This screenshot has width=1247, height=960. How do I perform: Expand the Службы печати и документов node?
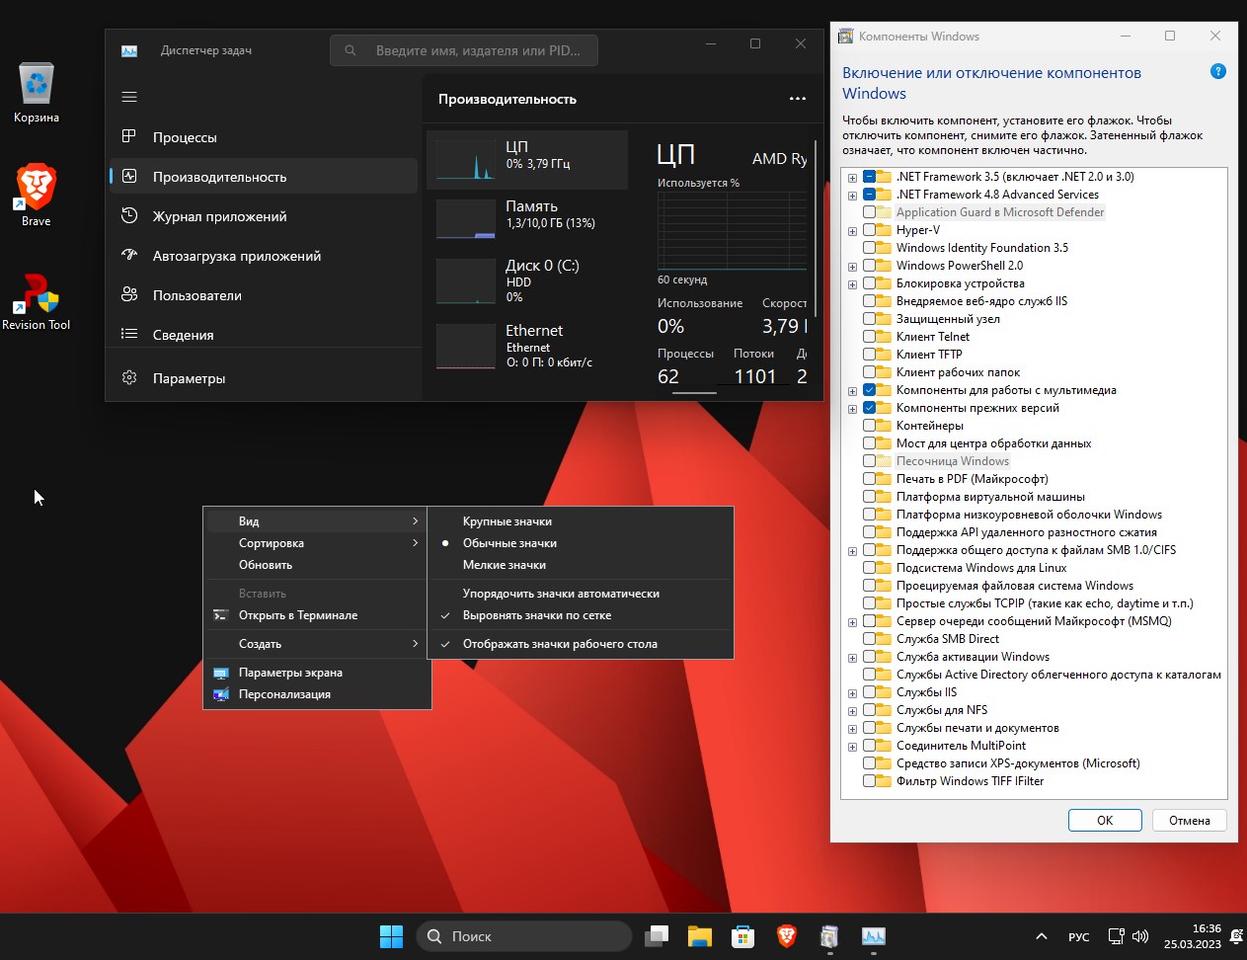(x=852, y=729)
